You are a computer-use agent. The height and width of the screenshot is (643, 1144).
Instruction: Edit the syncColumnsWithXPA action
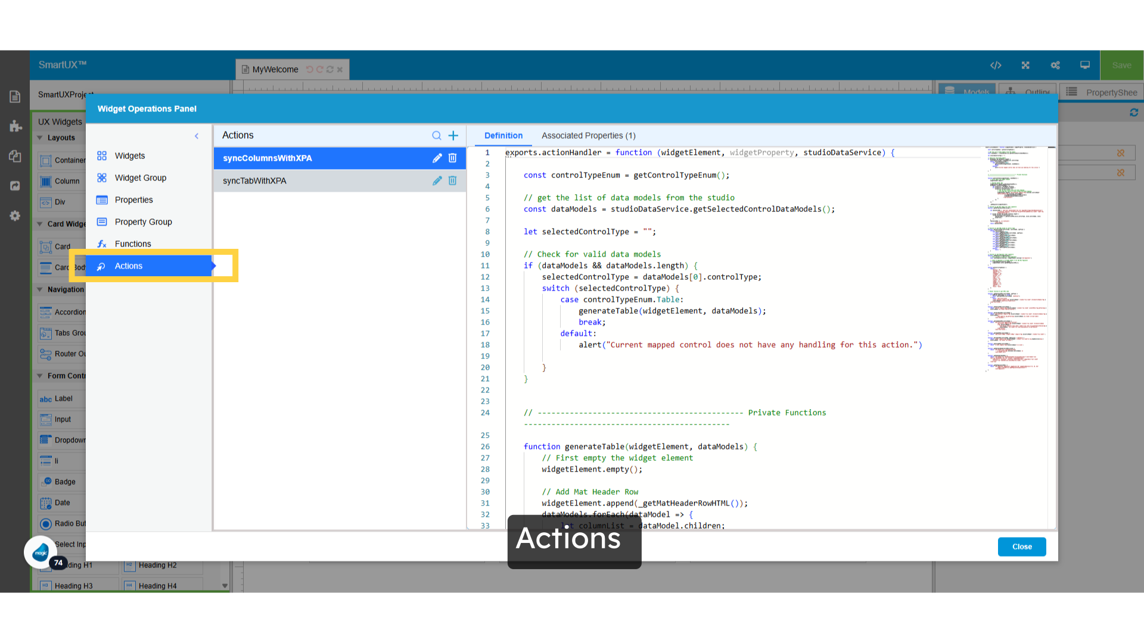(437, 158)
